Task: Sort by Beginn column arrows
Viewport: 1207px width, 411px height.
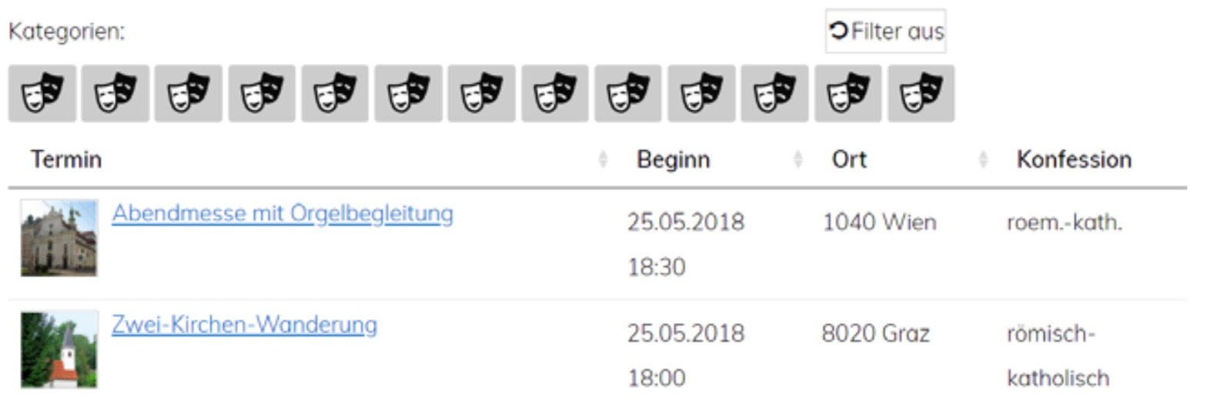Action: click(x=798, y=159)
